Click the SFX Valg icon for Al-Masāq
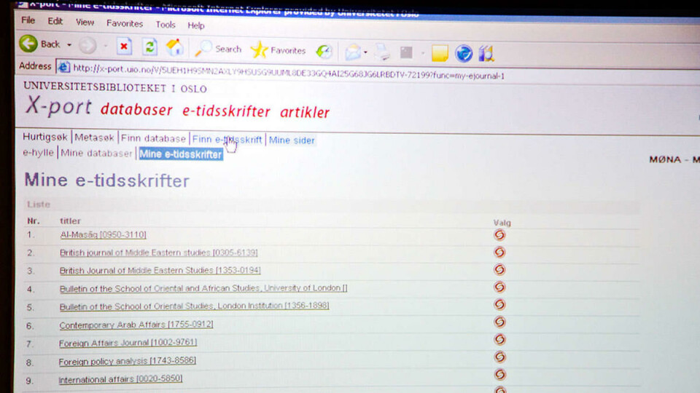The image size is (700, 393). [x=499, y=235]
